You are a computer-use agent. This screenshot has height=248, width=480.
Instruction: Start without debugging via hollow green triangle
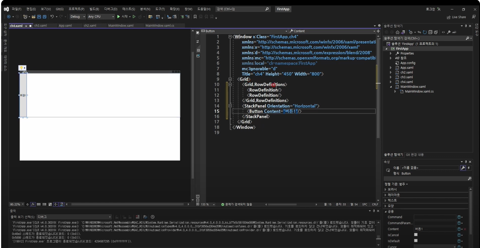(x=134, y=16)
